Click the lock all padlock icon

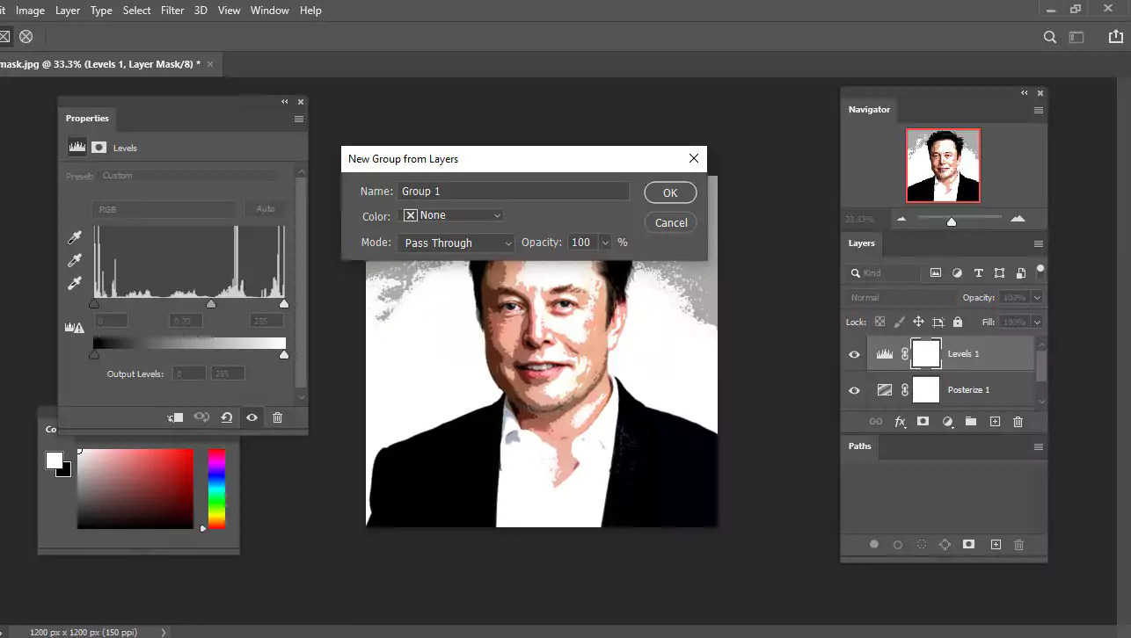coord(958,323)
